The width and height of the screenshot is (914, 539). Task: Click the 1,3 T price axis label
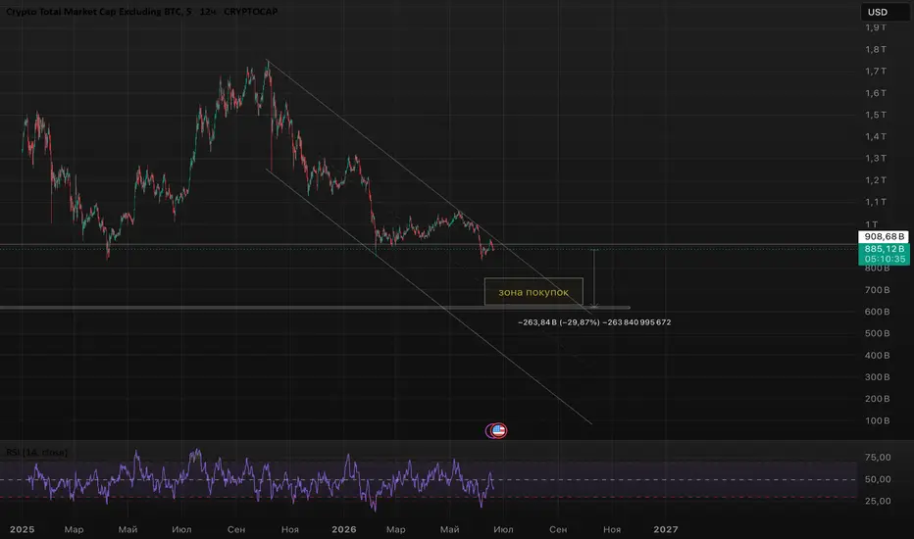(876, 159)
